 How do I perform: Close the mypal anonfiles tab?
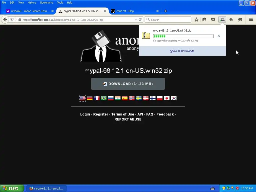(x=105, y=11)
